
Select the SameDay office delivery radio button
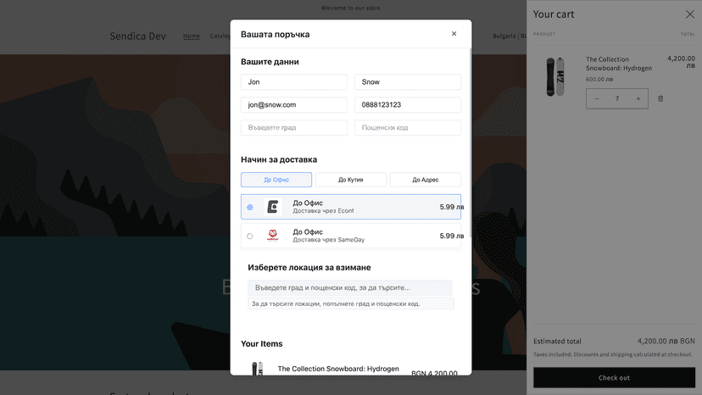pos(250,236)
